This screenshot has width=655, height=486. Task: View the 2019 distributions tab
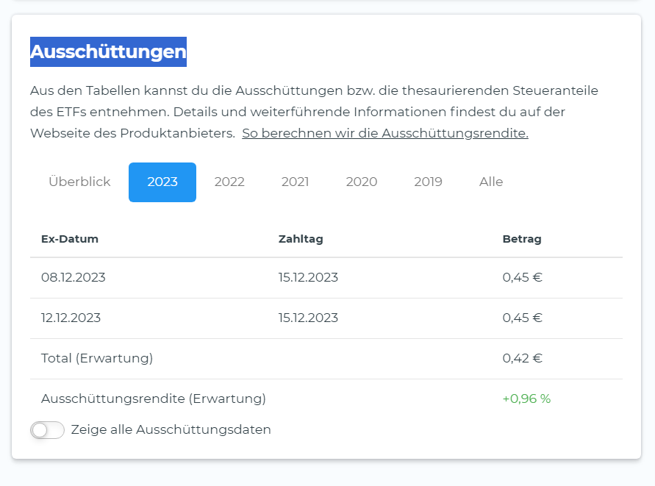428,182
